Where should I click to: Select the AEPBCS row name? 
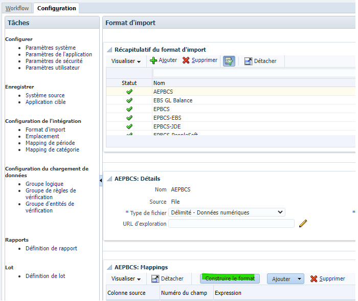tap(163, 92)
